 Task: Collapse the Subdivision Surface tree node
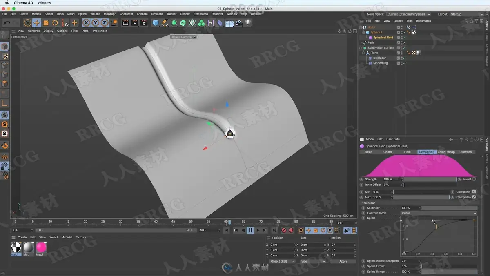361,48
